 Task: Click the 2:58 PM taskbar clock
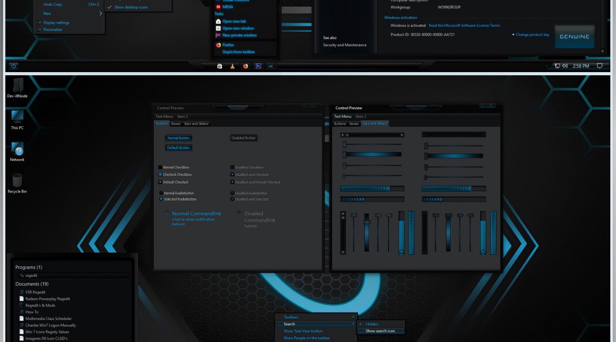(x=581, y=66)
